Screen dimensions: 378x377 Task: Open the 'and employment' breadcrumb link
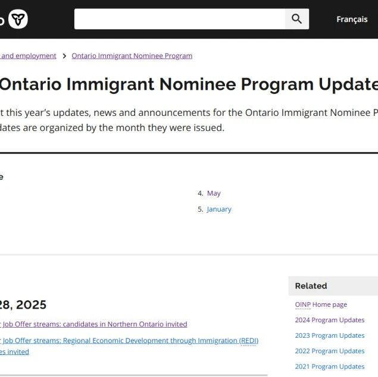[x=28, y=56]
